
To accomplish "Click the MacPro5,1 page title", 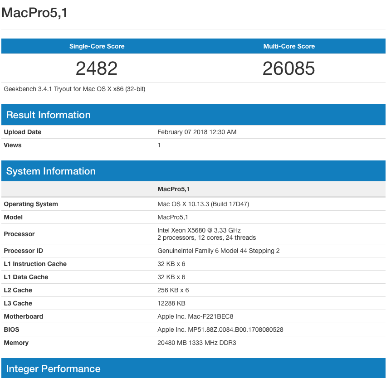I will pyautogui.click(x=34, y=13).
